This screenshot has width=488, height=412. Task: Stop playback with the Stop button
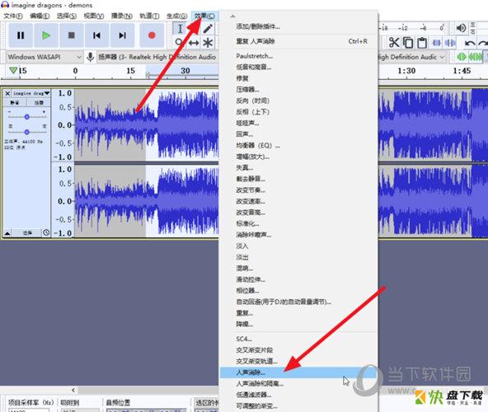click(x=71, y=35)
